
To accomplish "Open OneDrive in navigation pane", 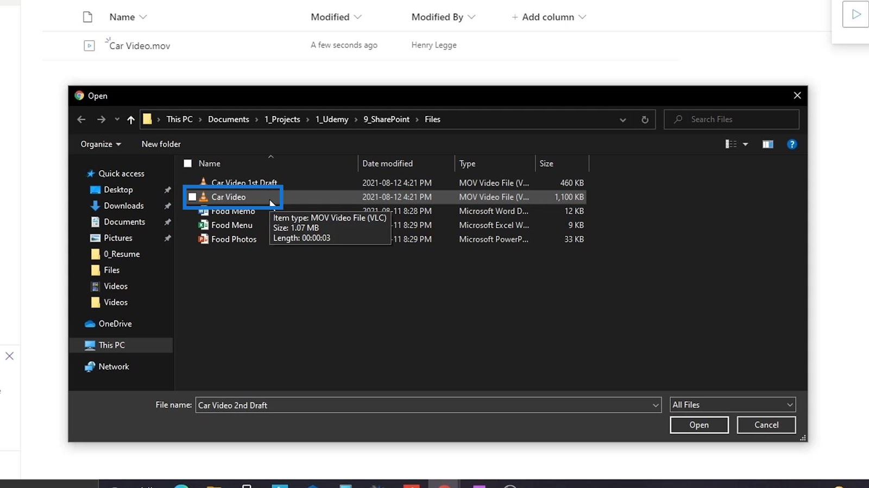I will tap(115, 324).
